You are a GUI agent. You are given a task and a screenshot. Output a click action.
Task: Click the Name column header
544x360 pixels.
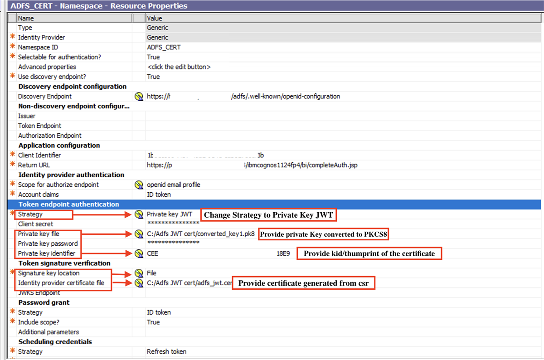tap(74, 18)
